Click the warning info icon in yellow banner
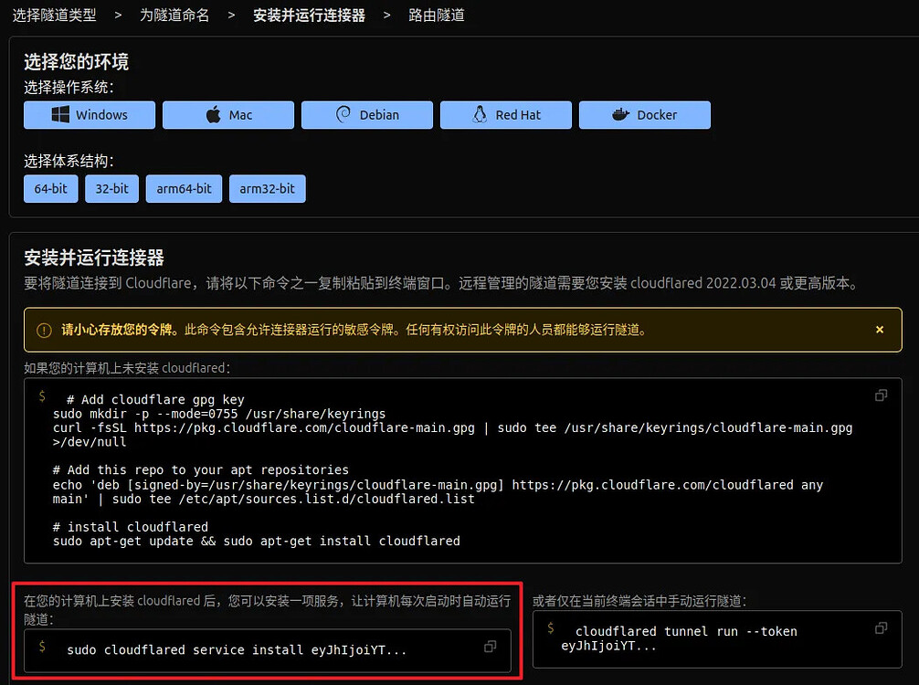 [x=44, y=331]
